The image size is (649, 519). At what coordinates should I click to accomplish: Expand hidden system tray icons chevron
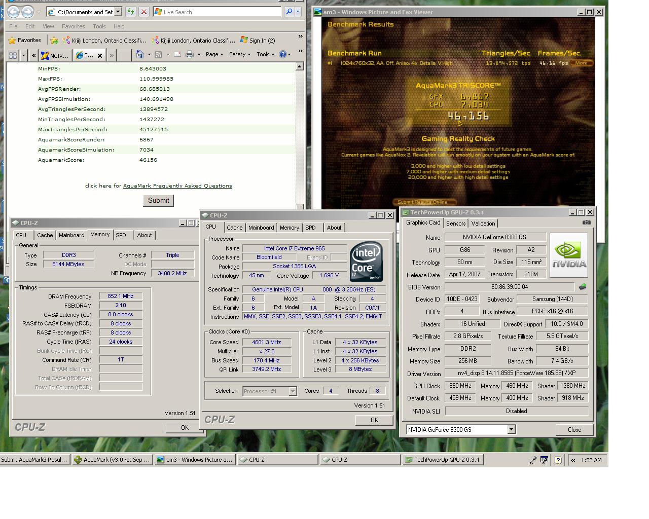pos(573,460)
